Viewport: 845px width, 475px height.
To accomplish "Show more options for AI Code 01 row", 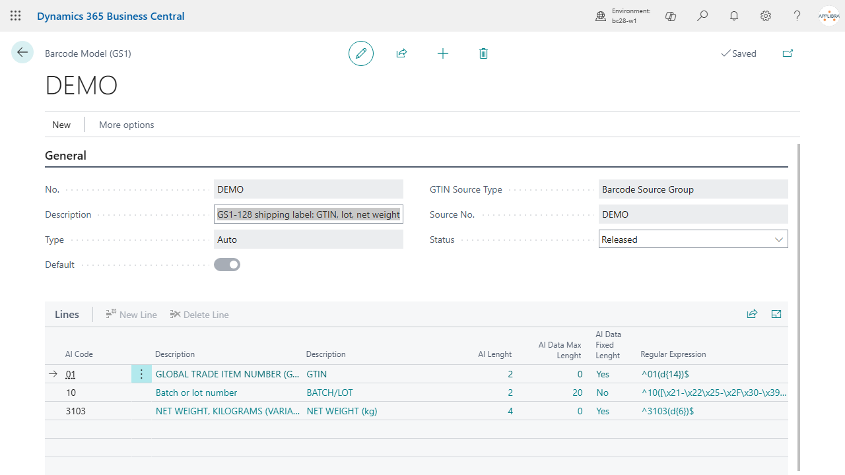I will tap(141, 374).
